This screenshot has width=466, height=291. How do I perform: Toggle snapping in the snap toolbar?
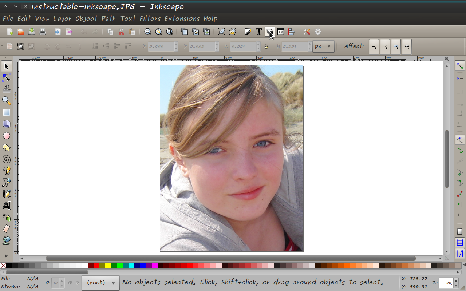(x=459, y=66)
